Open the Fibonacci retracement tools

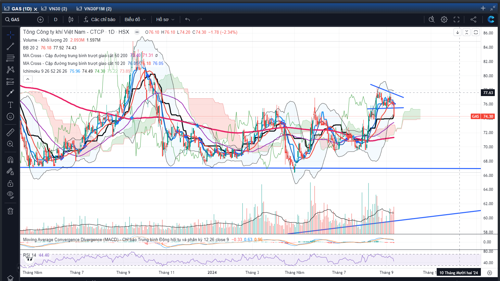[x=10, y=58]
